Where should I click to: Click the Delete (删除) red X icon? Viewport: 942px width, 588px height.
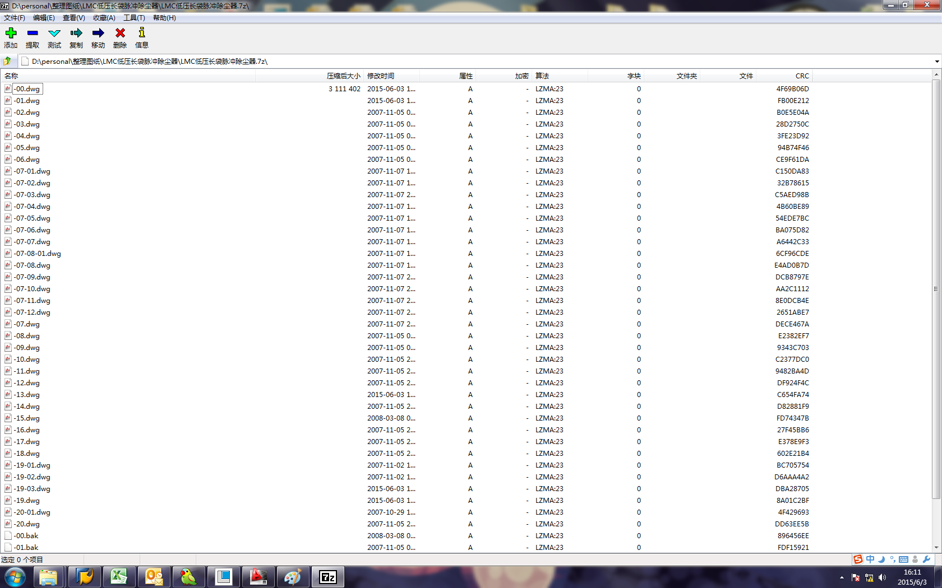click(x=120, y=33)
